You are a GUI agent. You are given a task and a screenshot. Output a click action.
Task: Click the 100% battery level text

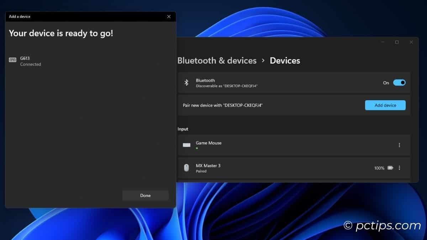click(x=379, y=168)
